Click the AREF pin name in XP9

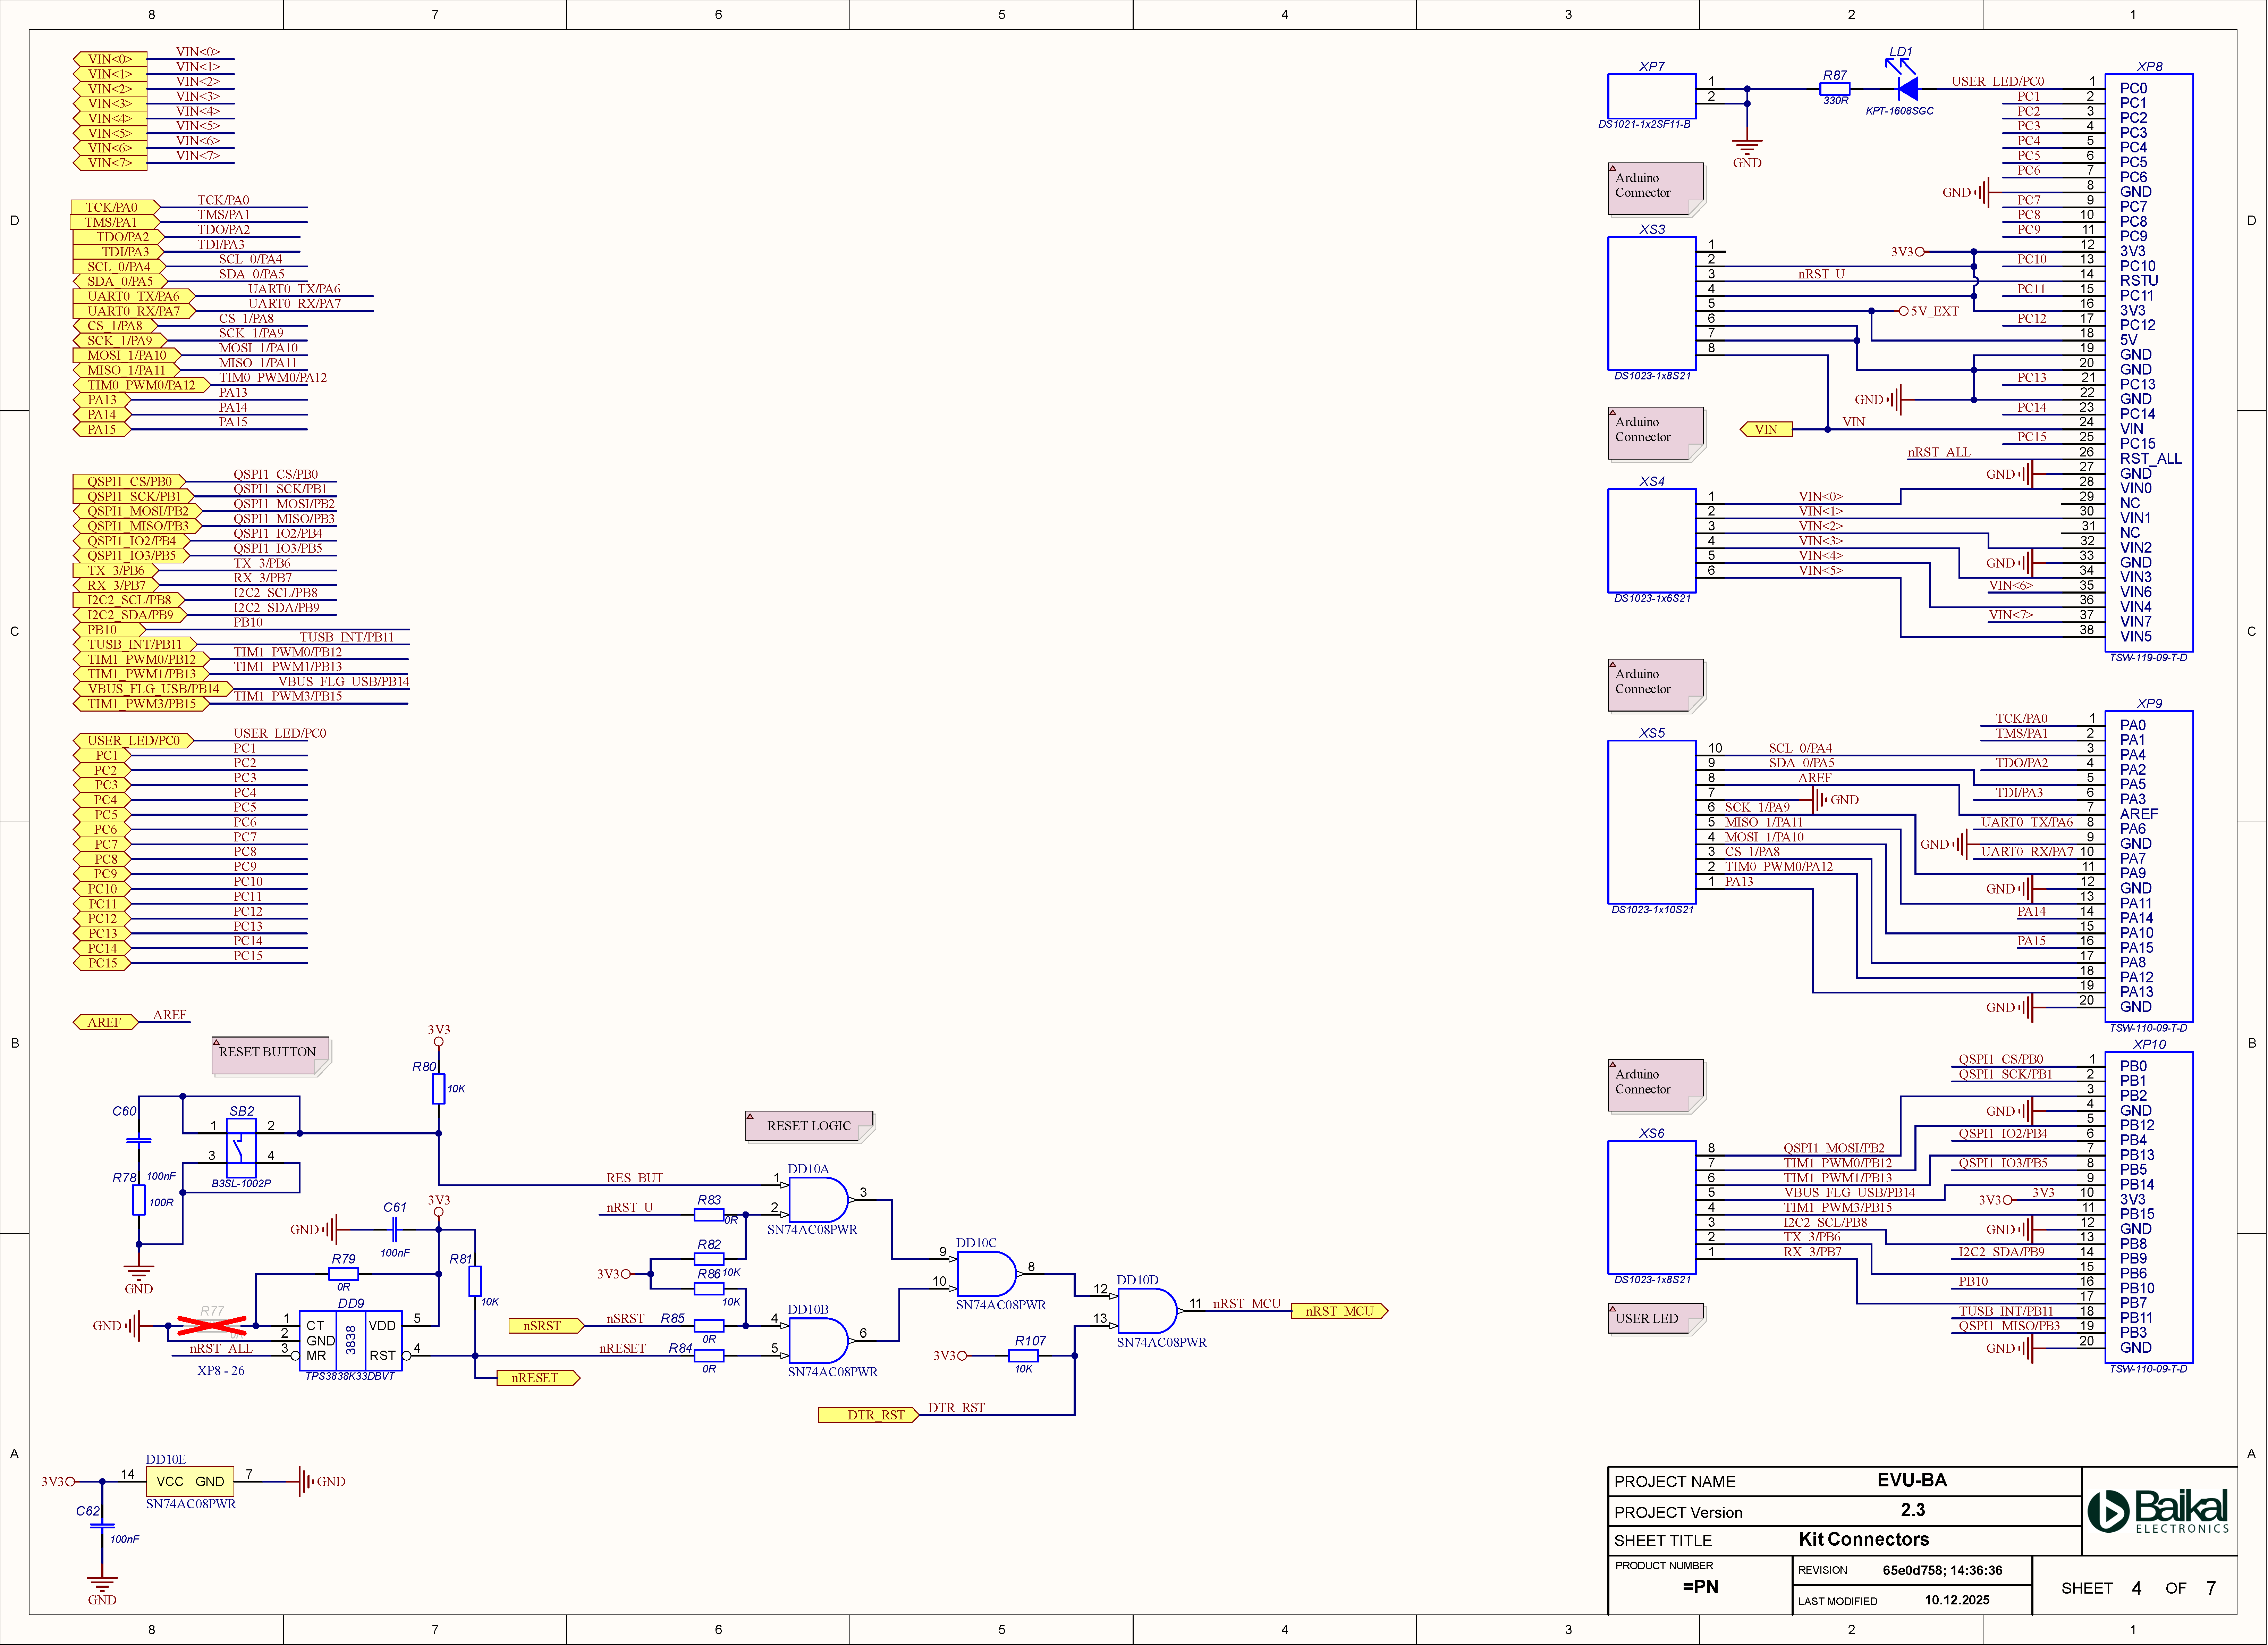click(2139, 814)
